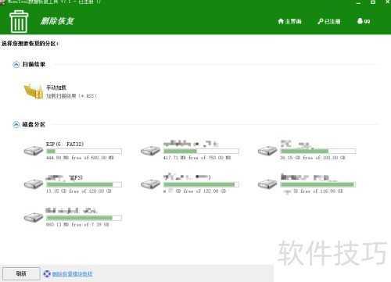Click '13.15 GB free of 120.00 GB' text
Screen dimensions: 391x282
coord(79,191)
